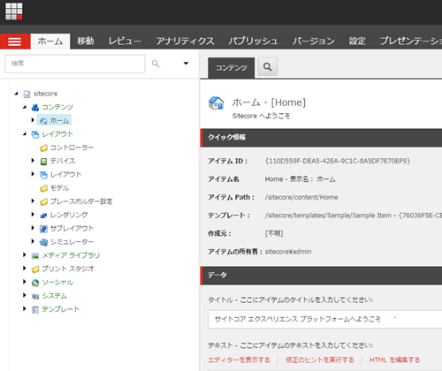Collapse the コンテンツ tree node
442x371 pixels.
click(x=25, y=107)
